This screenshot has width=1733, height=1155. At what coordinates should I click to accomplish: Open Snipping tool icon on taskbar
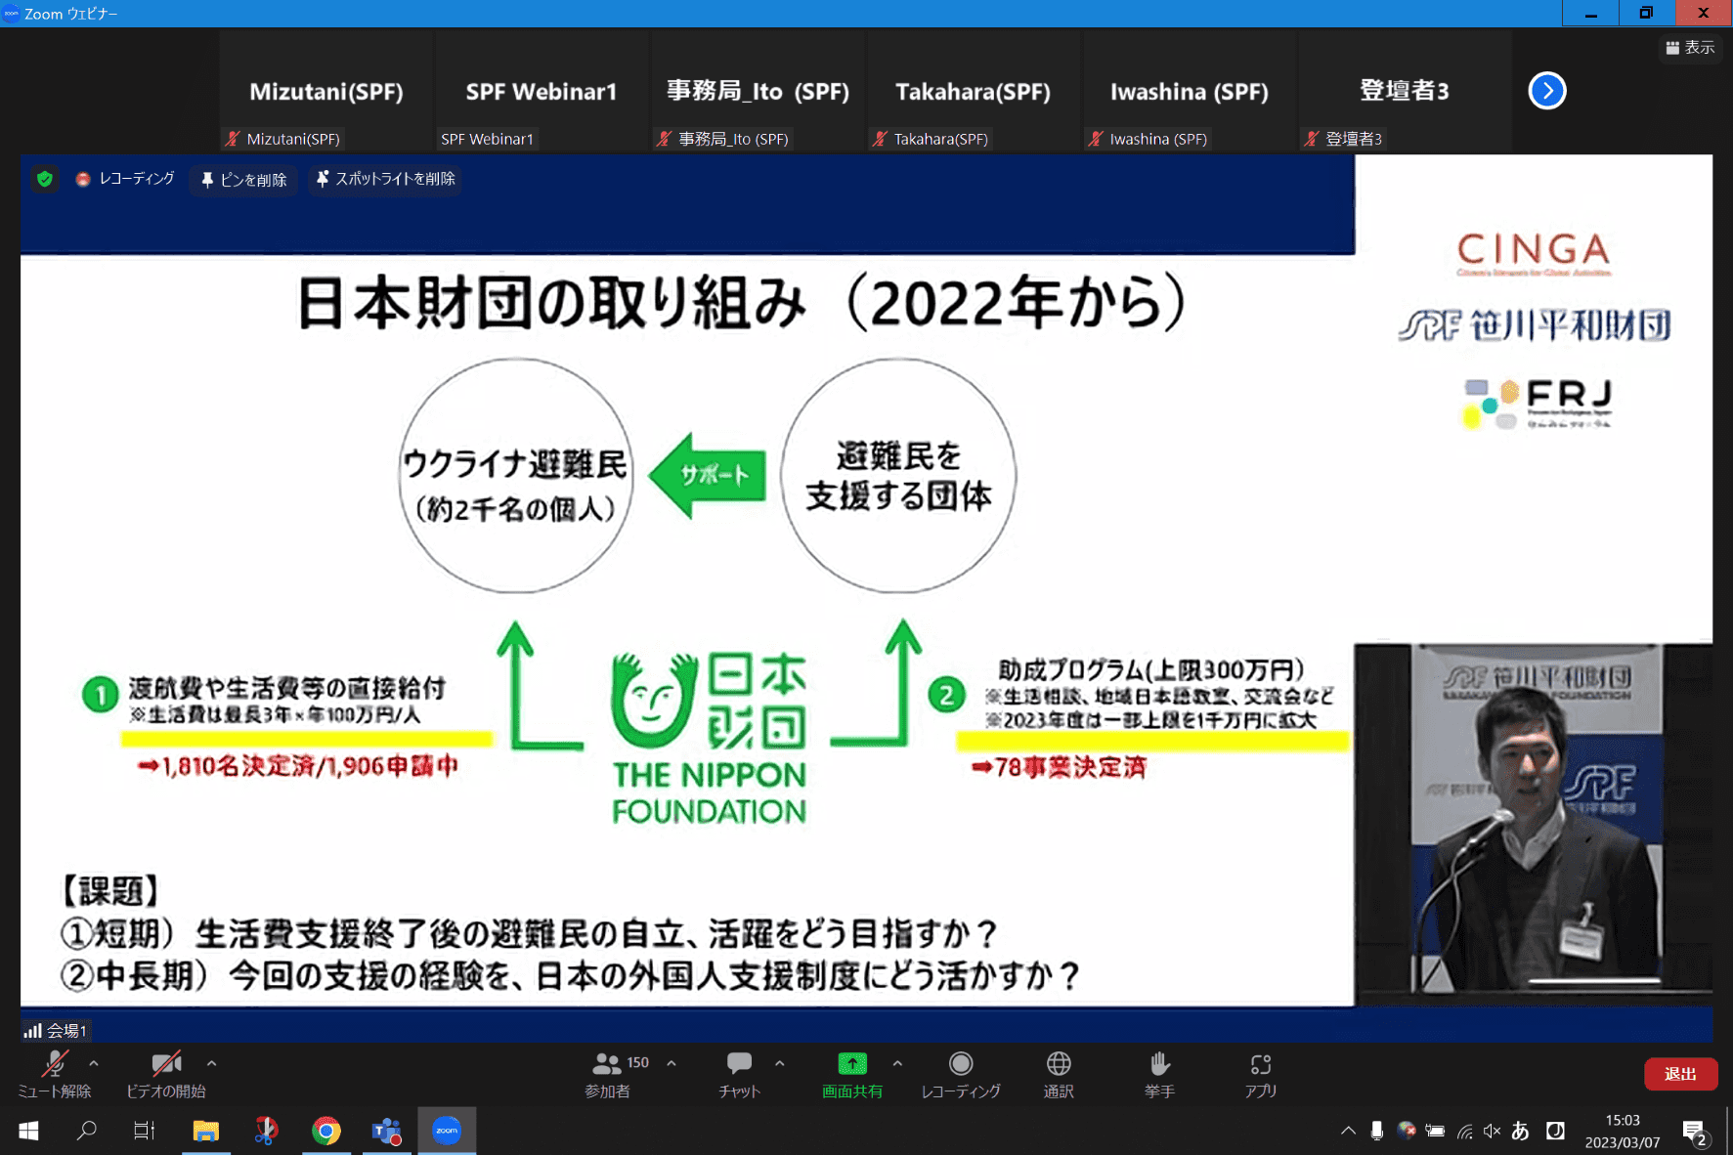tap(266, 1131)
